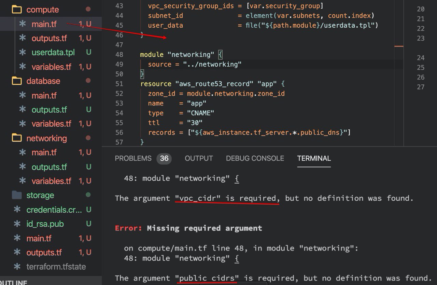Click the storage folder icon

coord(16,195)
